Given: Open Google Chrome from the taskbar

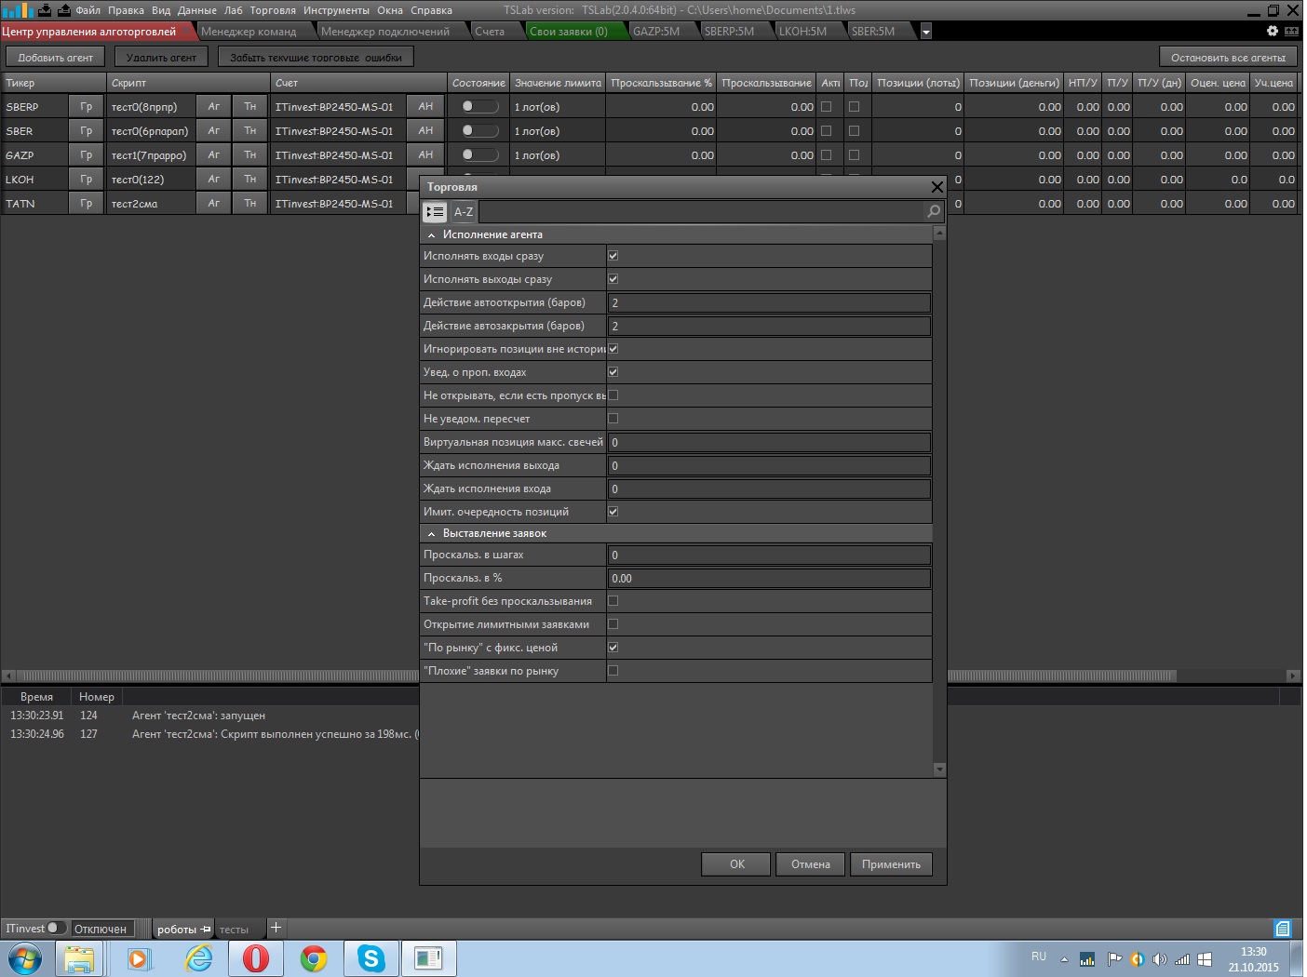Looking at the screenshot, I should coord(314,958).
